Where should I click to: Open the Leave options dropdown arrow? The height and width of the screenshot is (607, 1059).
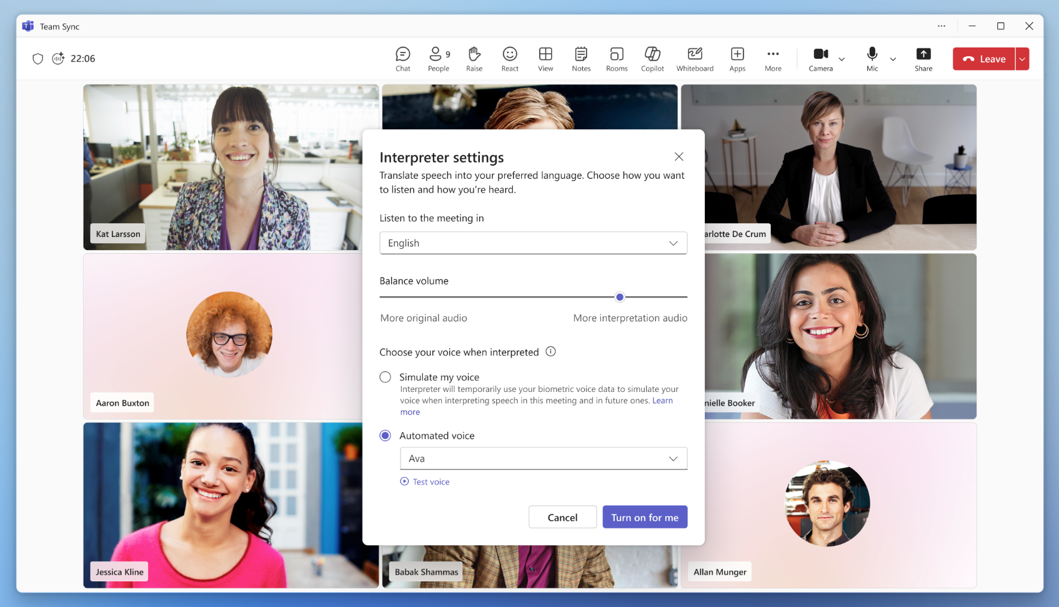[1022, 59]
